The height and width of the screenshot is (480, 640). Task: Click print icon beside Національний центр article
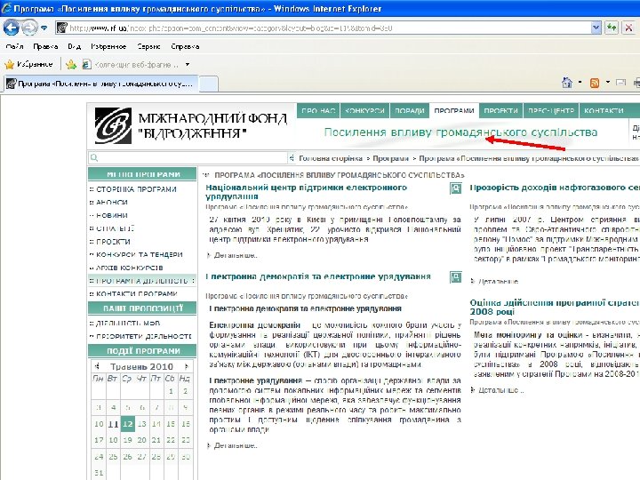[x=455, y=188]
